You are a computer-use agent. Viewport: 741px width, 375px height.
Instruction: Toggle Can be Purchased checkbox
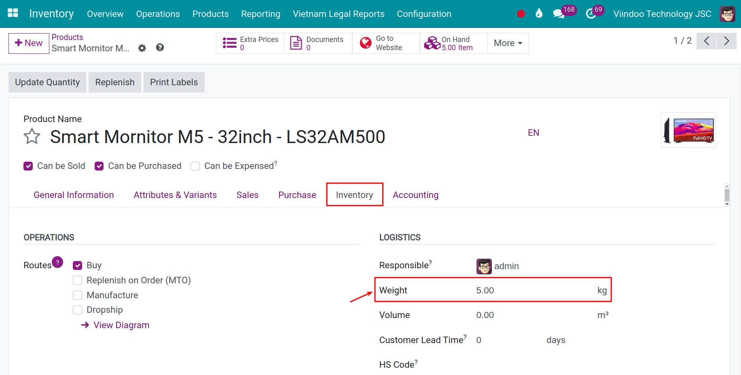[99, 166]
